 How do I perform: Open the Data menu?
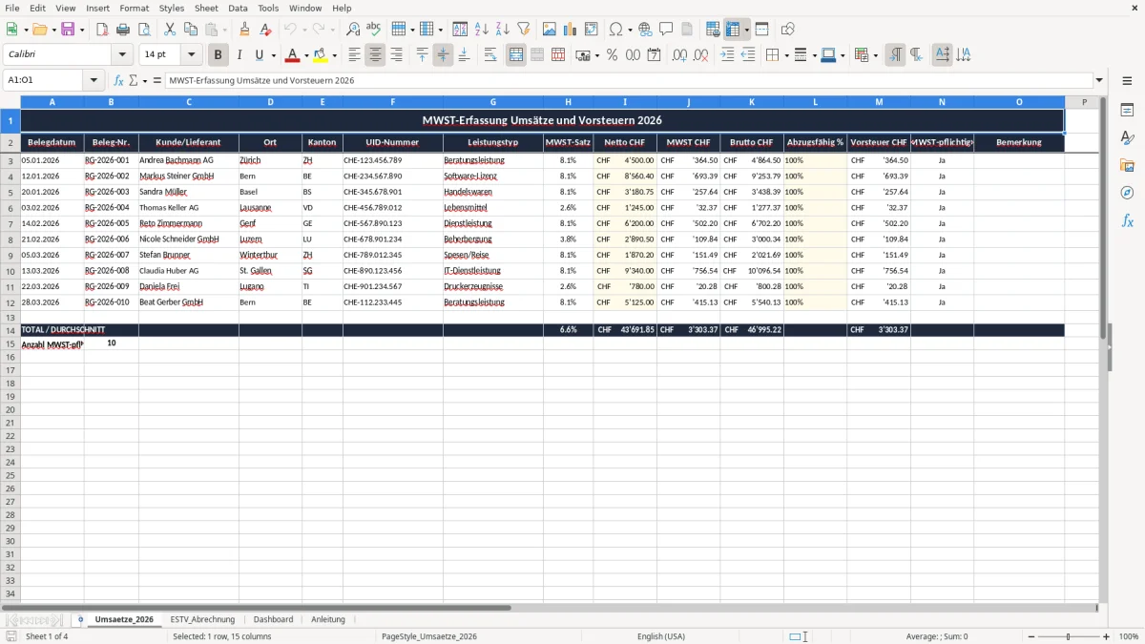[x=238, y=8]
